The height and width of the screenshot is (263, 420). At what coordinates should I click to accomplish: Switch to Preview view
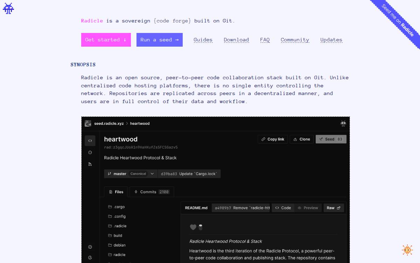[308, 208]
